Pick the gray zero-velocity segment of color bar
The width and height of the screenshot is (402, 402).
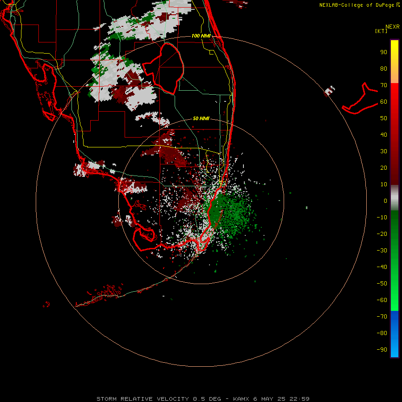click(394, 198)
